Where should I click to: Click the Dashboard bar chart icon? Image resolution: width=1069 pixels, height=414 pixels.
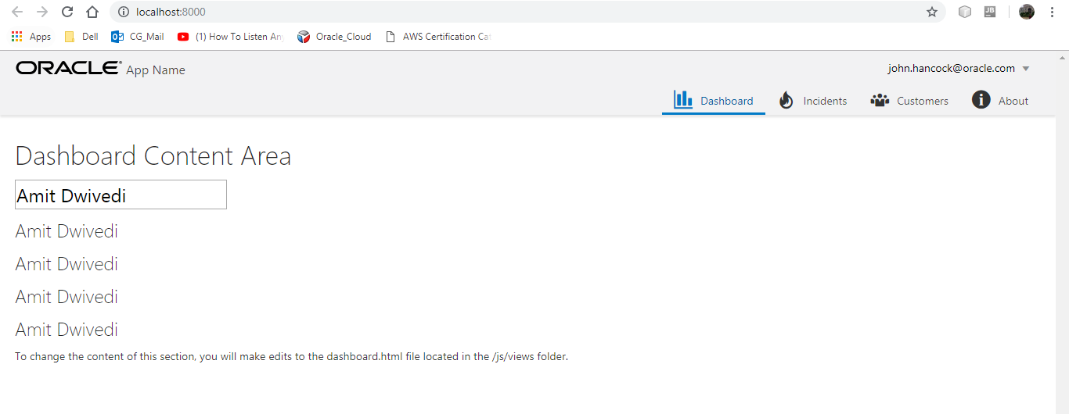point(683,99)
